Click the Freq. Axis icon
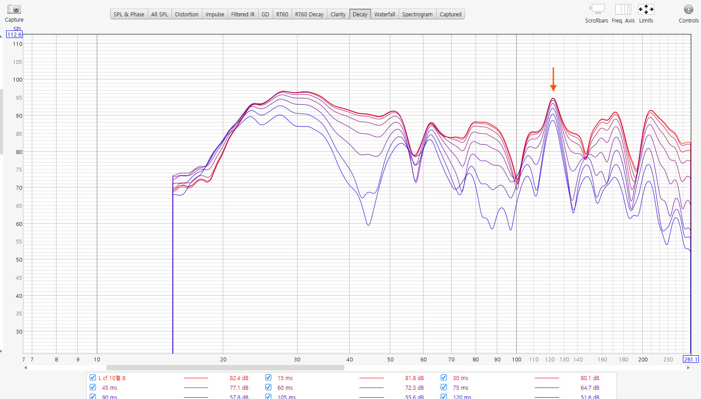Image resolution: width=701 pixels, height=399 pixels. [623, 9]
